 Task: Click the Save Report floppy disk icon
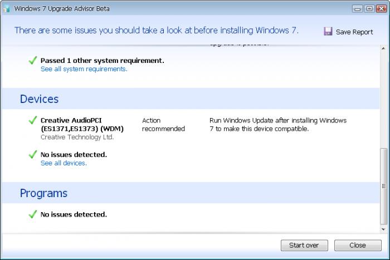click(328, 31)
